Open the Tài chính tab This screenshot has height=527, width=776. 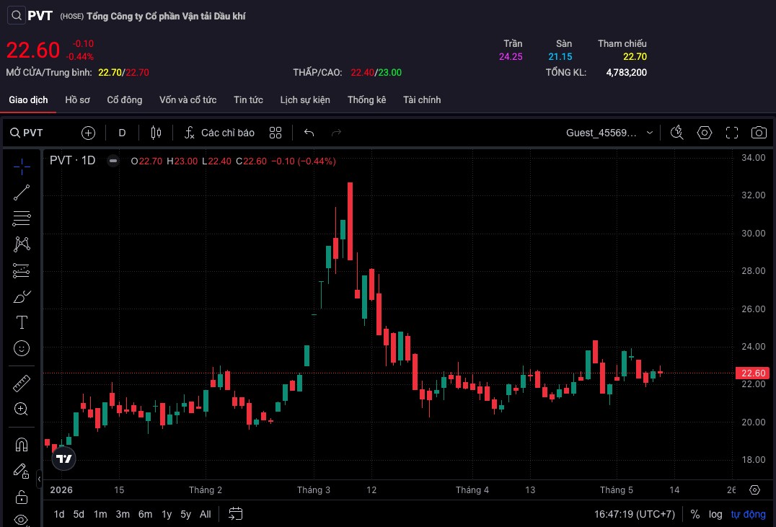[x=422, y=100]
